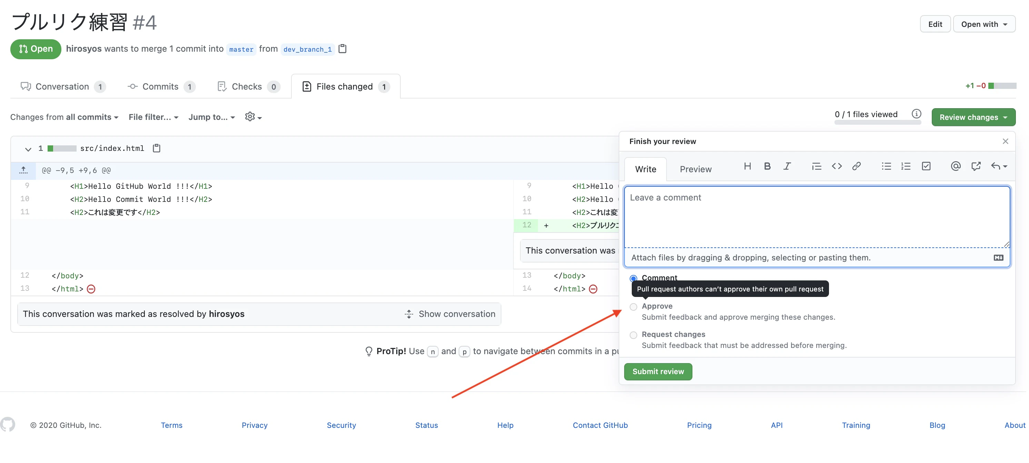Open the Terms footer link
Screen dimensions: 1029x463
(x=171, y=425)
